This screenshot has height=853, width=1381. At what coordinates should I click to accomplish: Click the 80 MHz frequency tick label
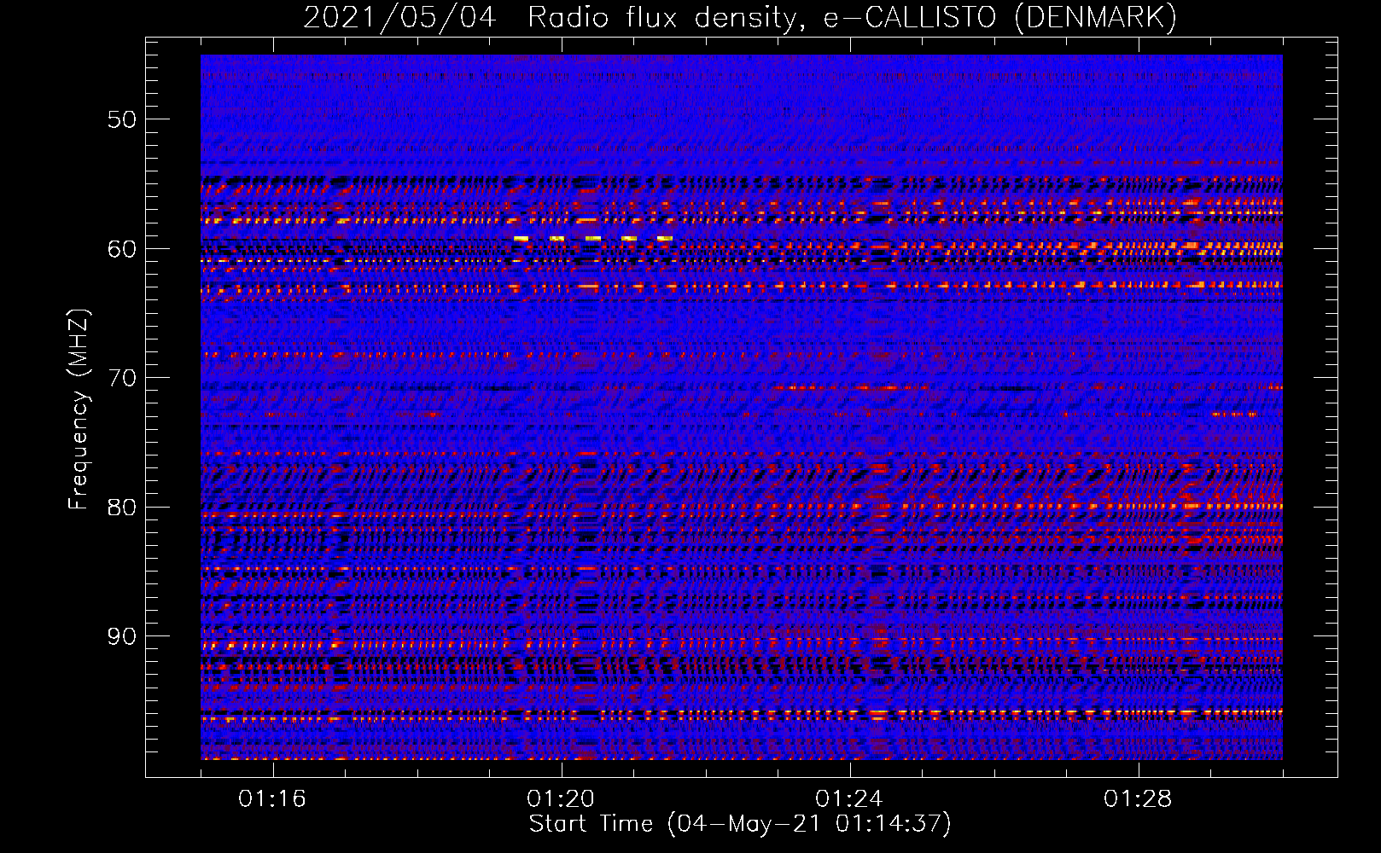click(122, 508)
